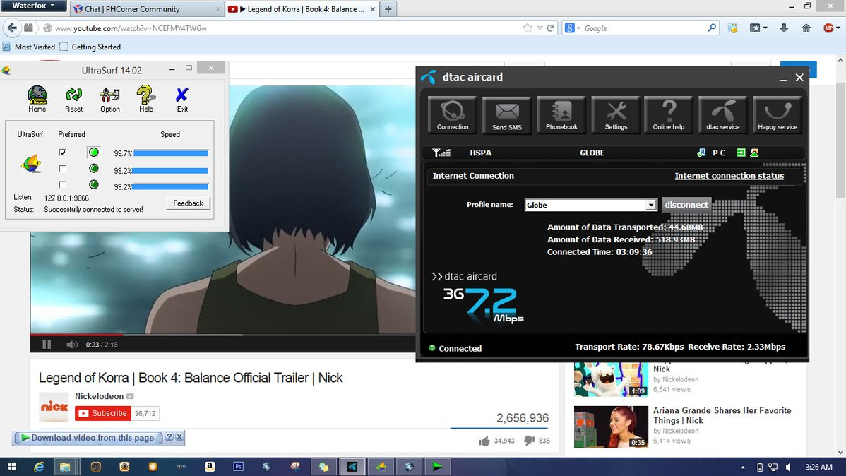Open Photoshop from the taskbar

pos(238,467)
